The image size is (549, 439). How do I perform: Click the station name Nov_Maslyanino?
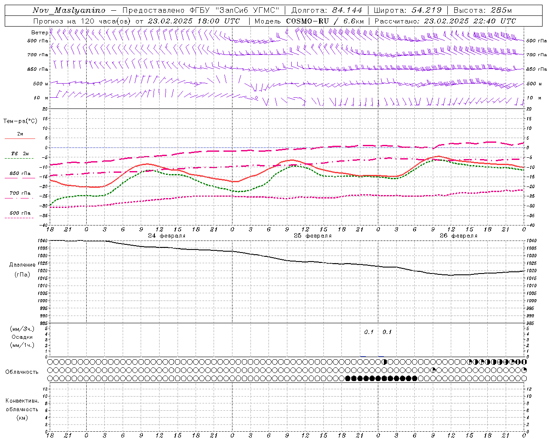tap(69, 10)
